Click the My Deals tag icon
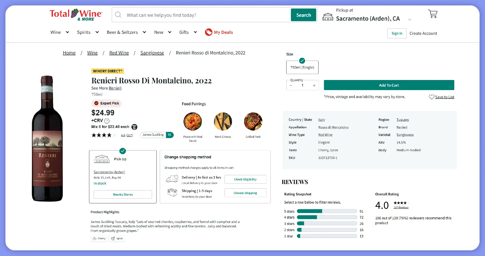The width and height of the screenshot is (485, 256). 209,32
